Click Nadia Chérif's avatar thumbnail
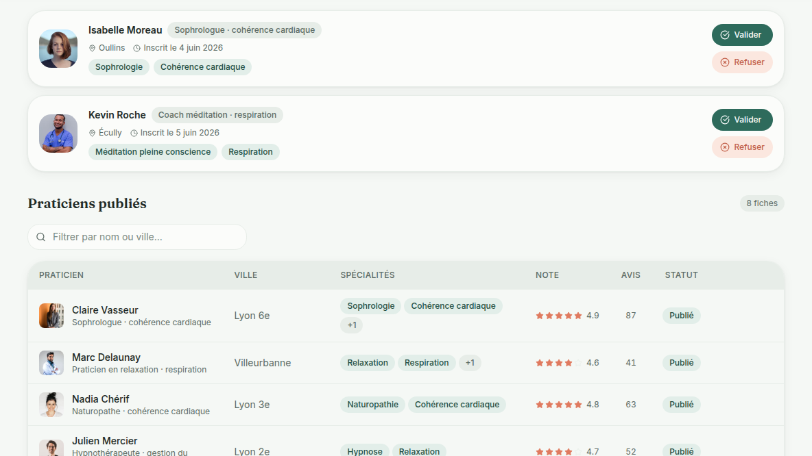 click(51, 405)
